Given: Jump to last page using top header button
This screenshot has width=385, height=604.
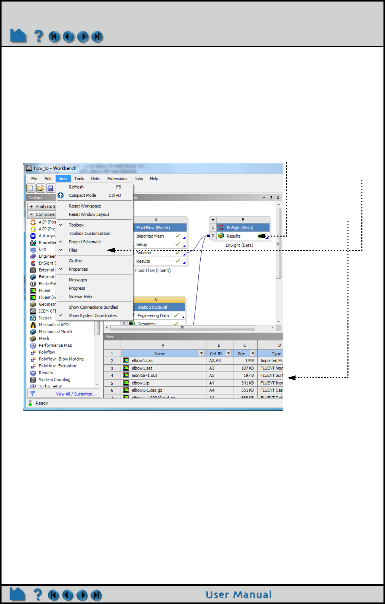Looking at the screenshot, I should [97, 37].
